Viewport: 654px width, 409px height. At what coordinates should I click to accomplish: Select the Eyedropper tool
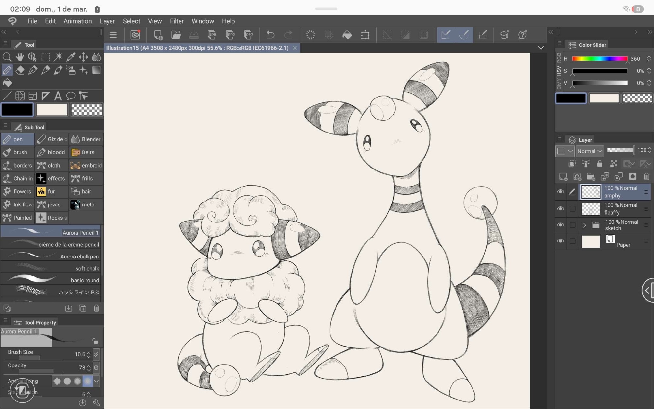pyautogui.click(x=71, y=57)
